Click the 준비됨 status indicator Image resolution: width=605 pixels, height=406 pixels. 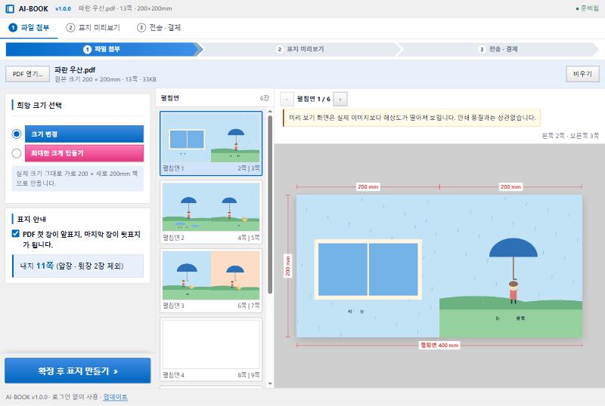(x=588, y=8)
